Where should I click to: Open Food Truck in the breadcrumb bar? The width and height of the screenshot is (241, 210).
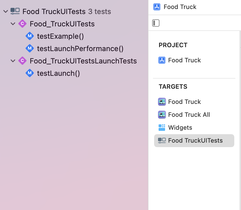180,7
